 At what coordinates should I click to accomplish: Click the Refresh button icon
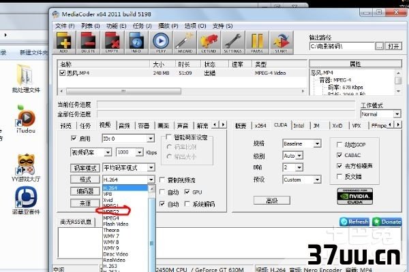tap(354, 222)
